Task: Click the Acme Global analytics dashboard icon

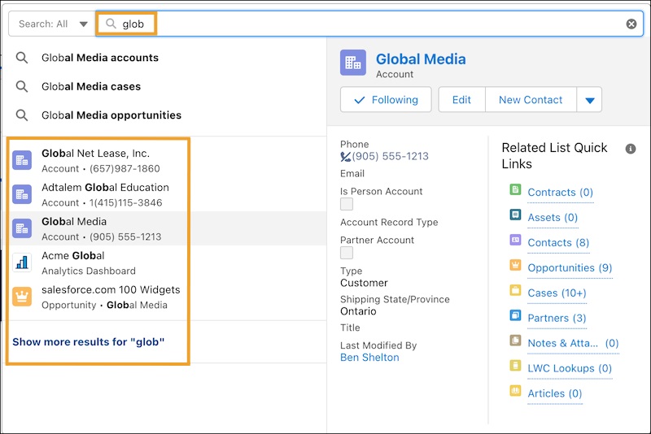Action: click(22, 263)
